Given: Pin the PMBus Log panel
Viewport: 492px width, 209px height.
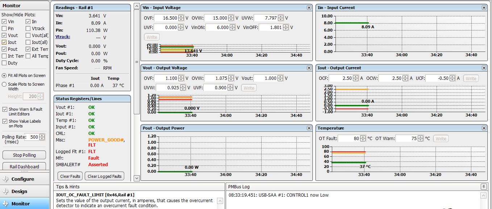Looking at the screenshot, I should (x=484, y=187).
